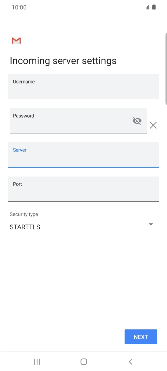
Task: Select the Username input field
Action: coord(83,87)
